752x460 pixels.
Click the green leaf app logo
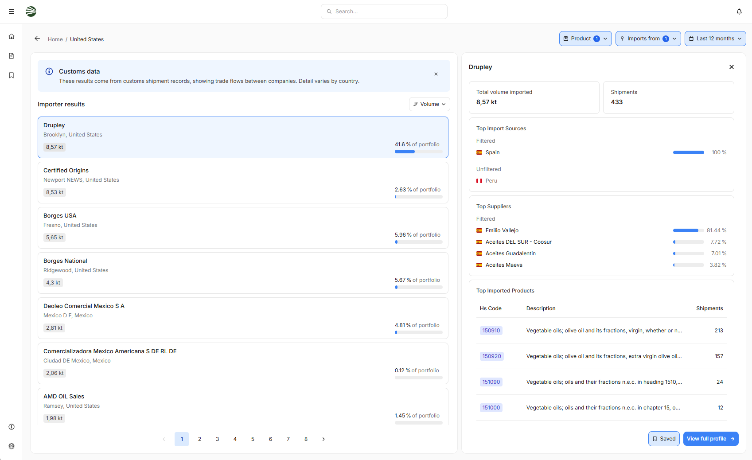(x=31, y=12)
